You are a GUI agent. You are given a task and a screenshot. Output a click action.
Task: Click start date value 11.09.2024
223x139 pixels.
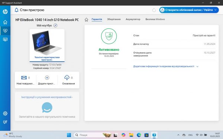210,44
